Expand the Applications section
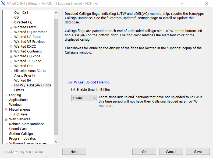213x158 pixels. [x=6, y=100]
